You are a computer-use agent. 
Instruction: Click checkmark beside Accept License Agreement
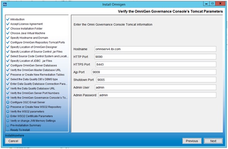8,24
